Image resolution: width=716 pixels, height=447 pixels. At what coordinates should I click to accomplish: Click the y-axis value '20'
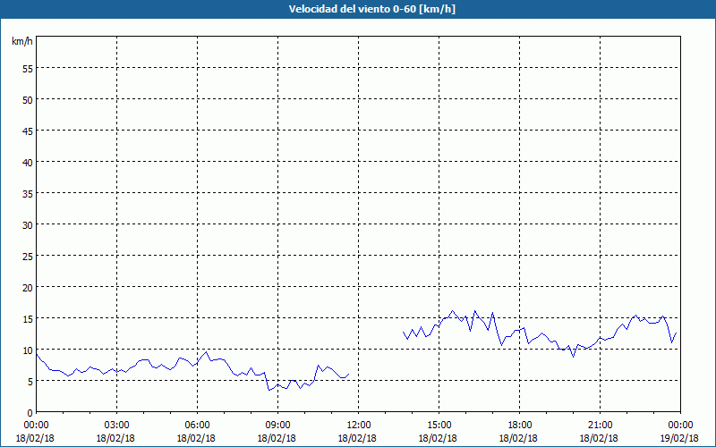[28, 288]
